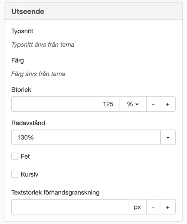Click the px unit label
The image size is (187, 224).
click(x=137, y=207)
